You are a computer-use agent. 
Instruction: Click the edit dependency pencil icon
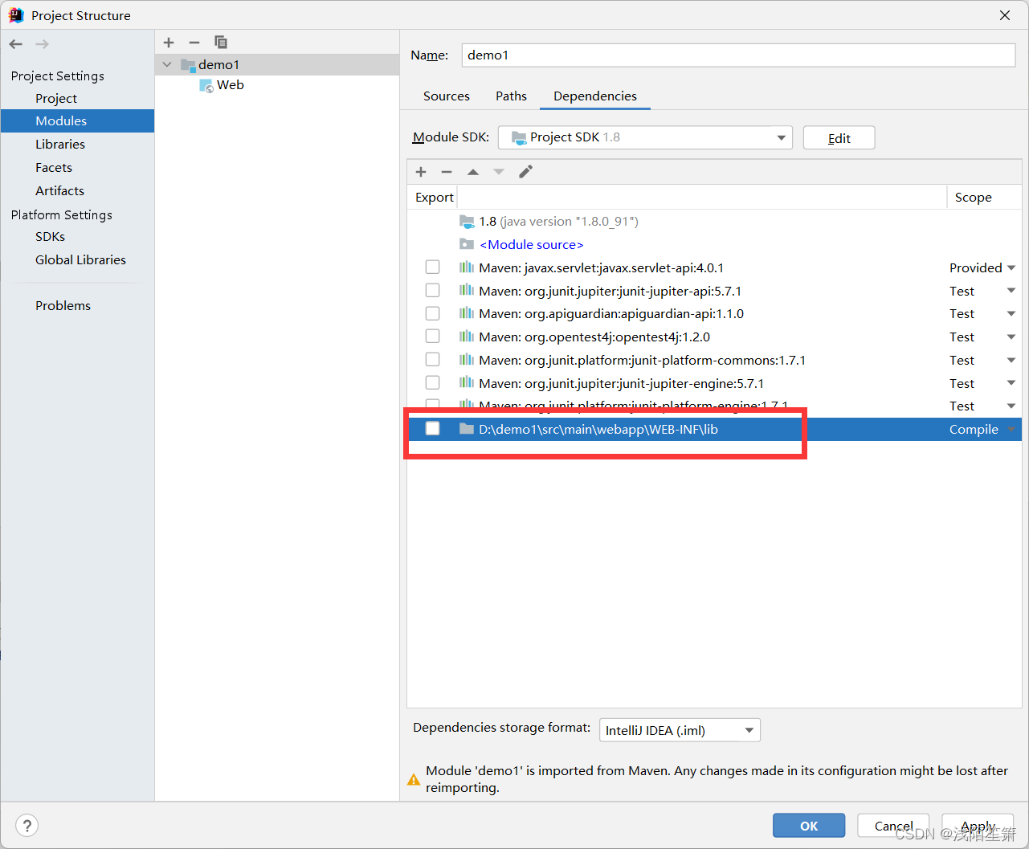click(x=525, y=171)
